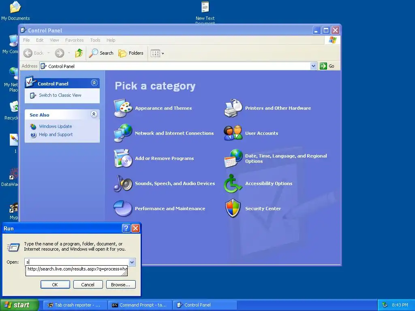This screenshot has width=415, height=311.
Task: Click the Run dialog help question button
Action: point(126,228)
